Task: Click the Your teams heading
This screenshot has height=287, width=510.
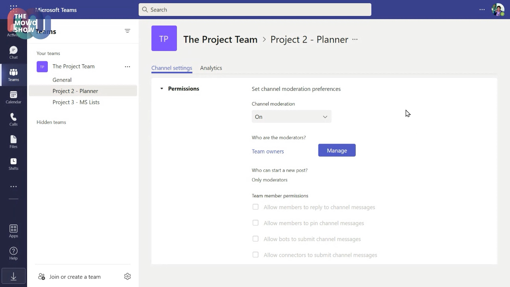Action: tap(48, 53)
